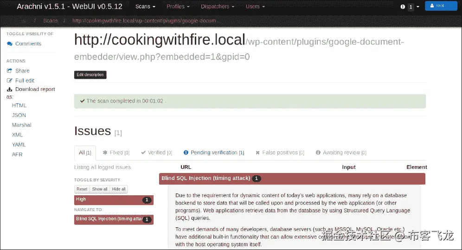Click Show all severities button
Viewport: 462px width, 250px height.
click(x=100, y=189)
